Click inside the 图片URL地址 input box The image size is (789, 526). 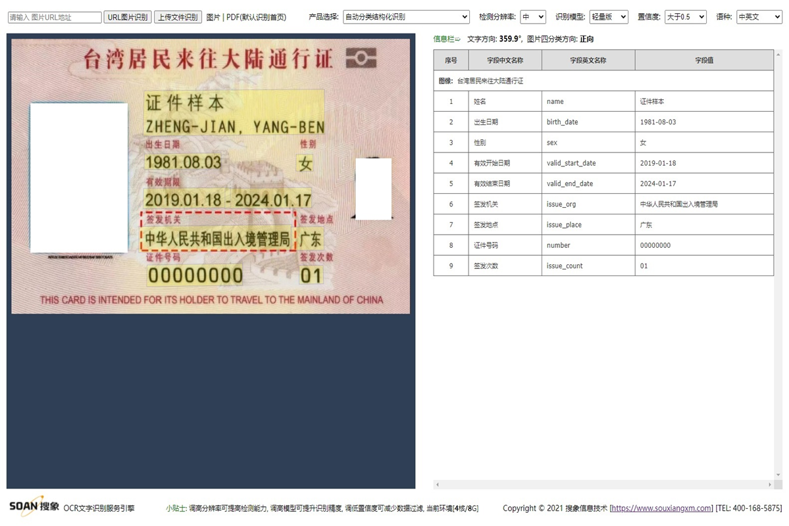[x=54, y=16]
